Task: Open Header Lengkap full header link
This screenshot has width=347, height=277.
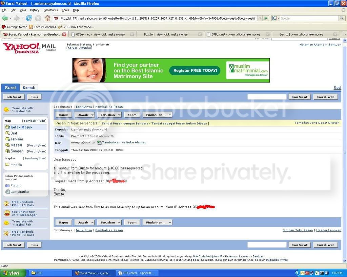Action: point(329,230)
